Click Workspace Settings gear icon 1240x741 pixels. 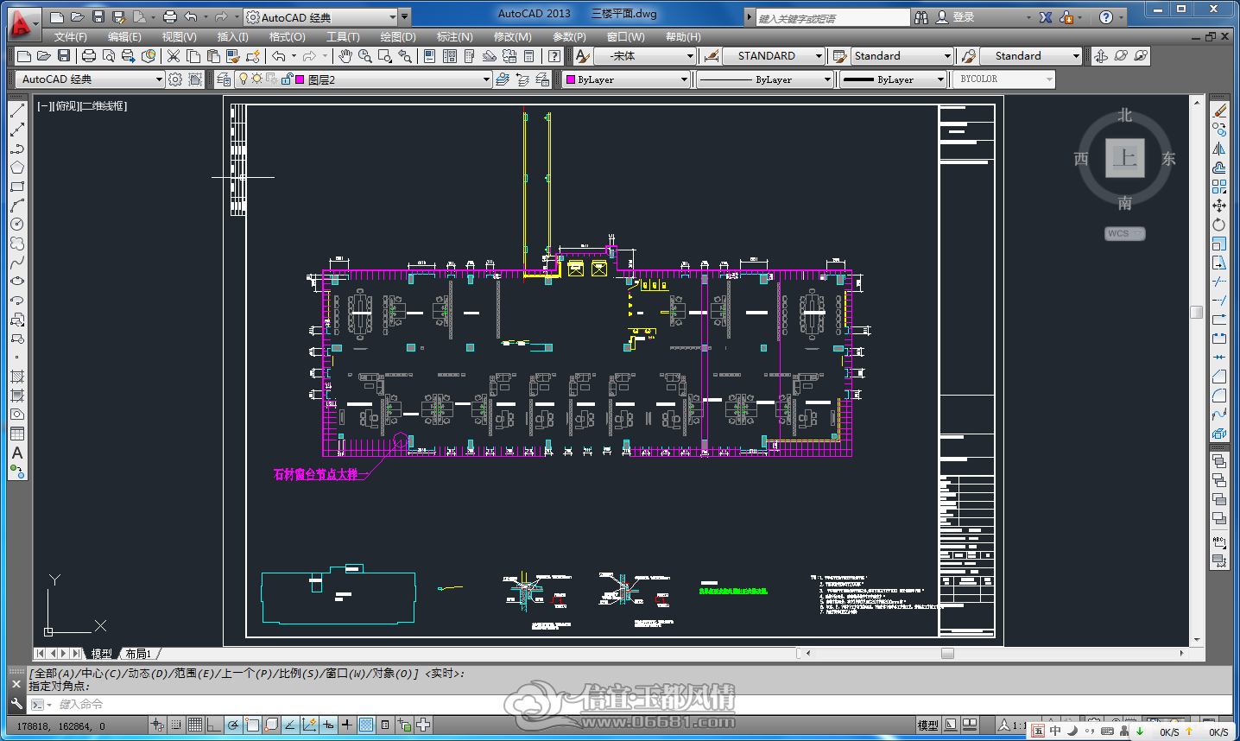175,79
